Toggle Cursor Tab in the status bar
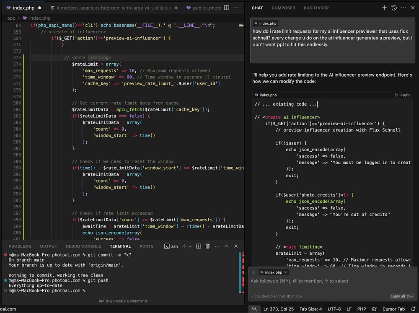The image size is (419, 313). 393,309
